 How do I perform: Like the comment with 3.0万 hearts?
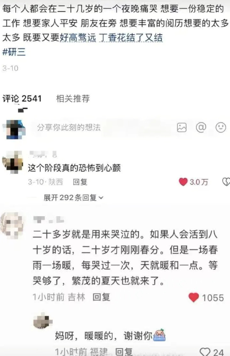(x=183, y=182)
